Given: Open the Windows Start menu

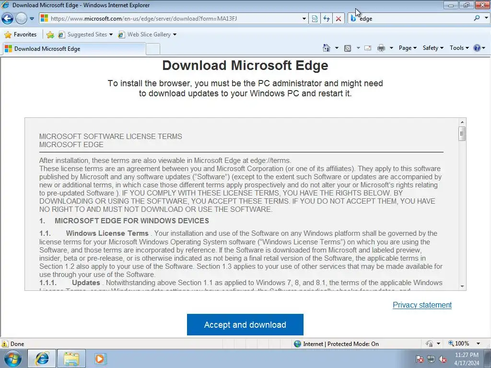Looking at the screenshot, I should (12, 358).
